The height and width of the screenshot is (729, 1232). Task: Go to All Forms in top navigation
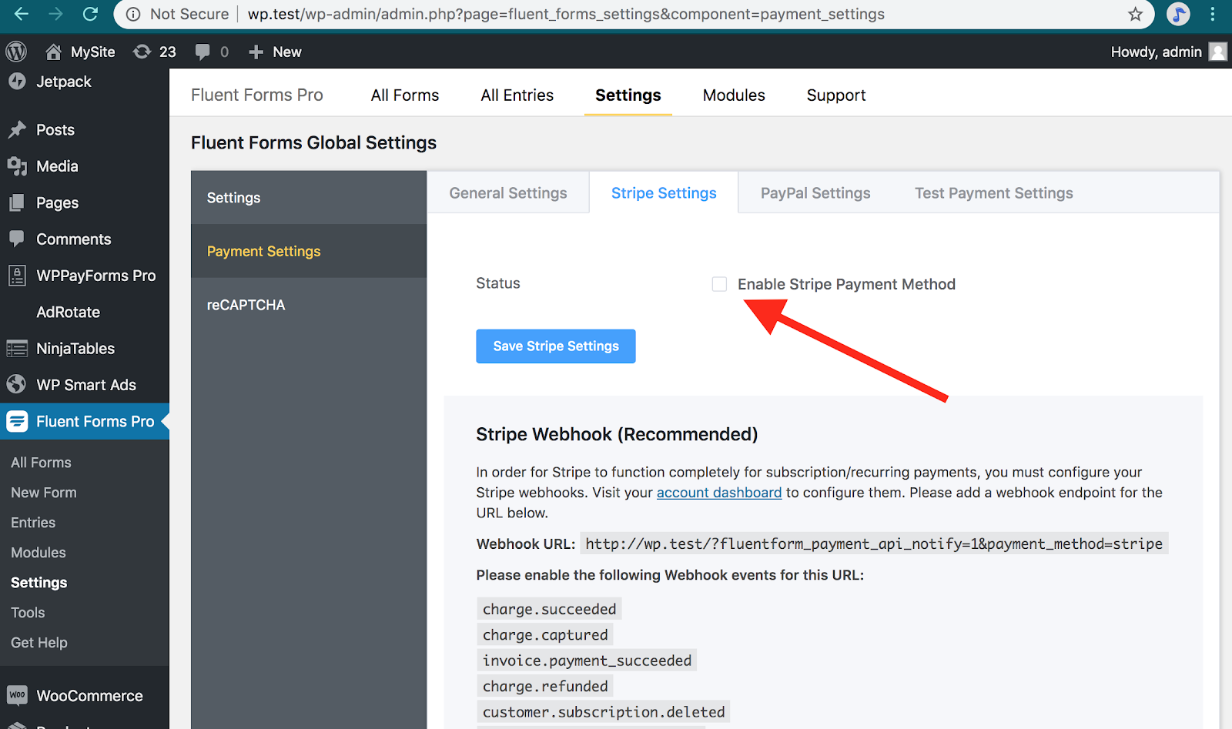[405, 95]
